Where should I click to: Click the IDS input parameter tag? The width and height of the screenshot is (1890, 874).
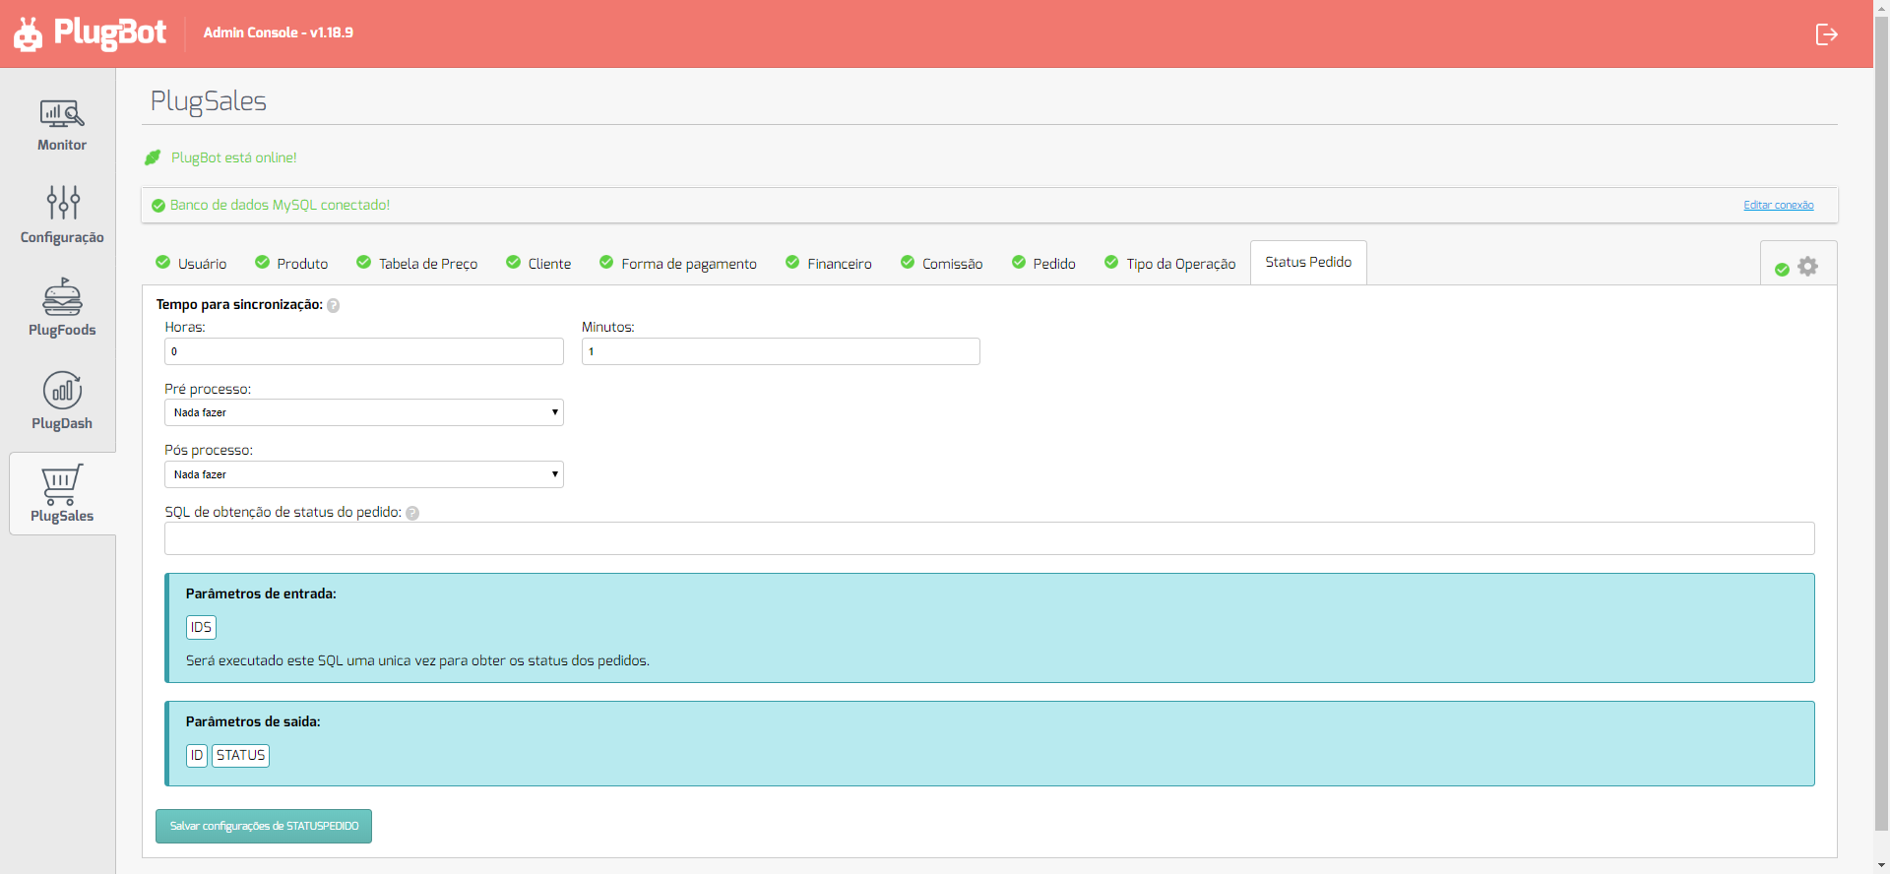201,627
